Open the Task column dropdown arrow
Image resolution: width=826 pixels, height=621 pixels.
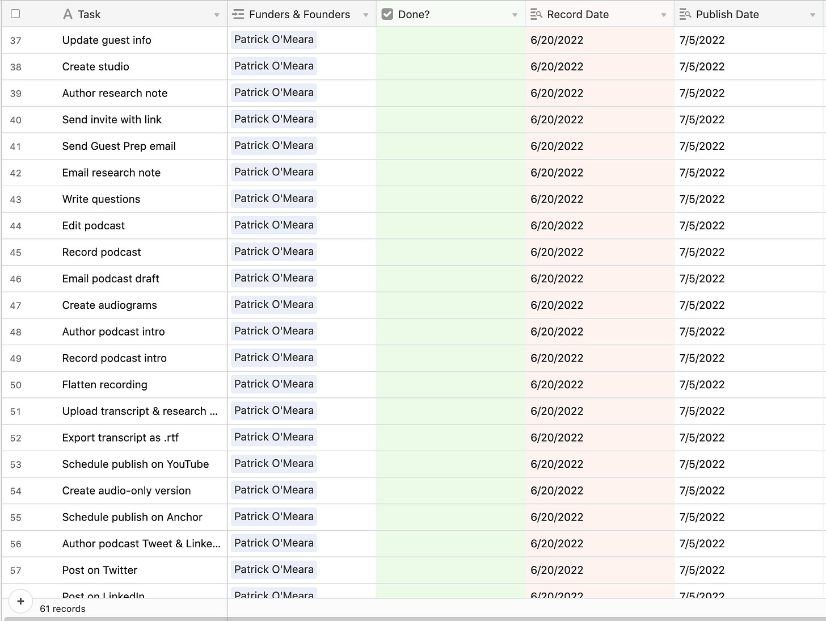click(x=217, y=15)
